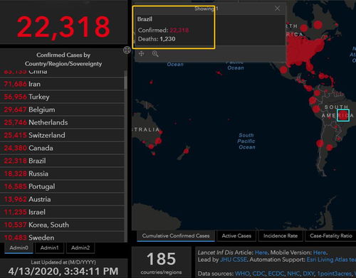Click the highlighted Brazil marker on the map
The width and height of the screenshot is (356, 278).
[x=343, y=115]
